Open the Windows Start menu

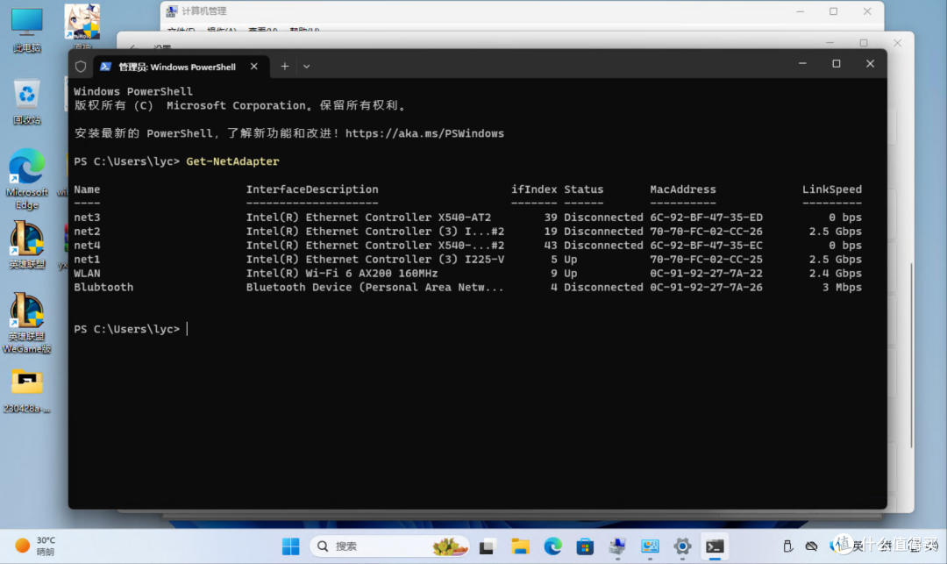[x=290, y=546]
